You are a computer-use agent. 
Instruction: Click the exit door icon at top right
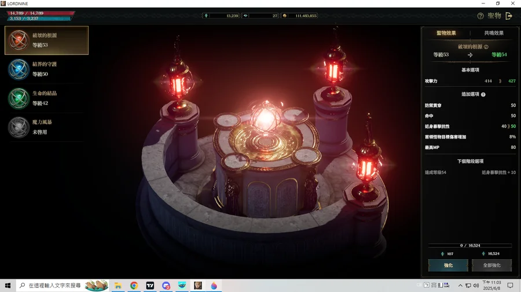point(509,16)
